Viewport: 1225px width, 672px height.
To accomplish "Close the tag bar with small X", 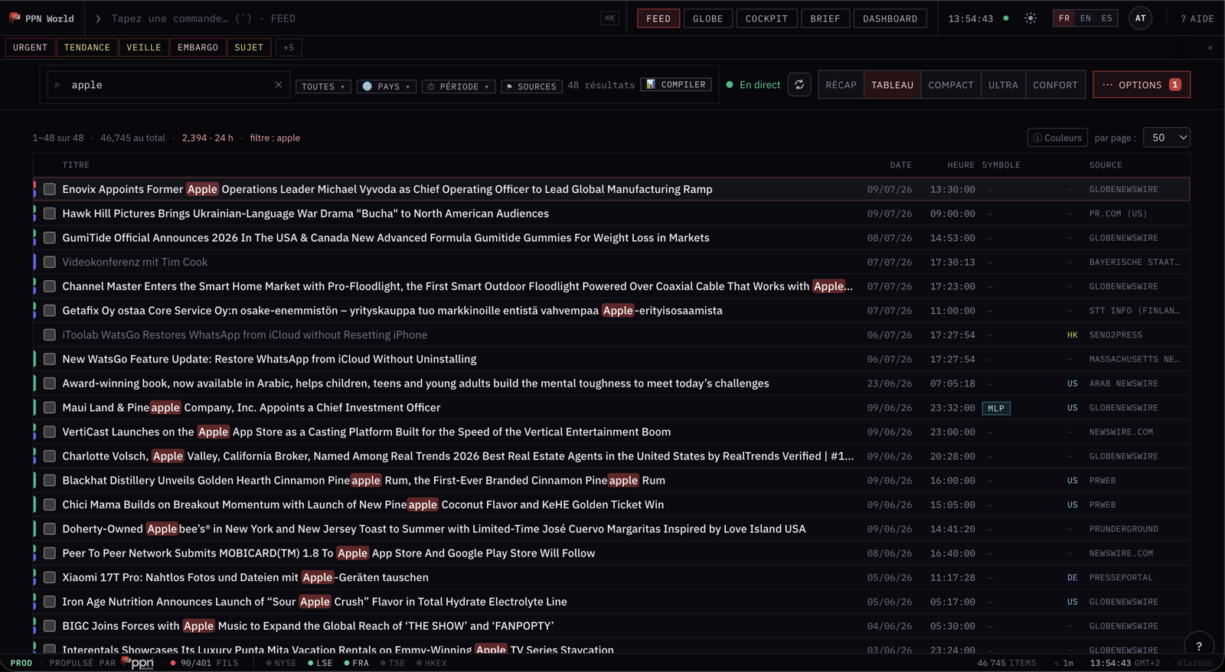I will (x=1210, y=47).
